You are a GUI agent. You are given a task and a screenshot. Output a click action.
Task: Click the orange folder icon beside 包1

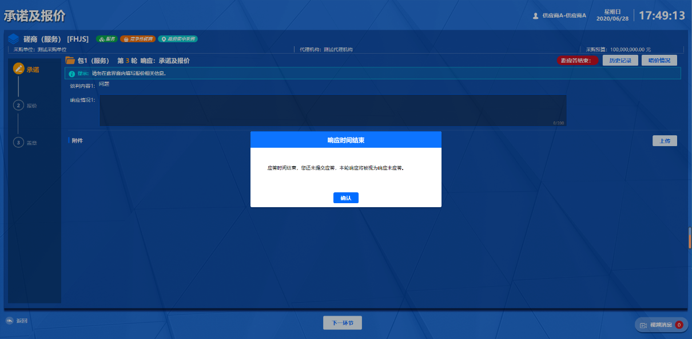coord(70,60)
